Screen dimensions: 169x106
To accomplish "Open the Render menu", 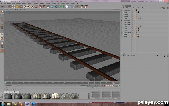I will 63,3.
